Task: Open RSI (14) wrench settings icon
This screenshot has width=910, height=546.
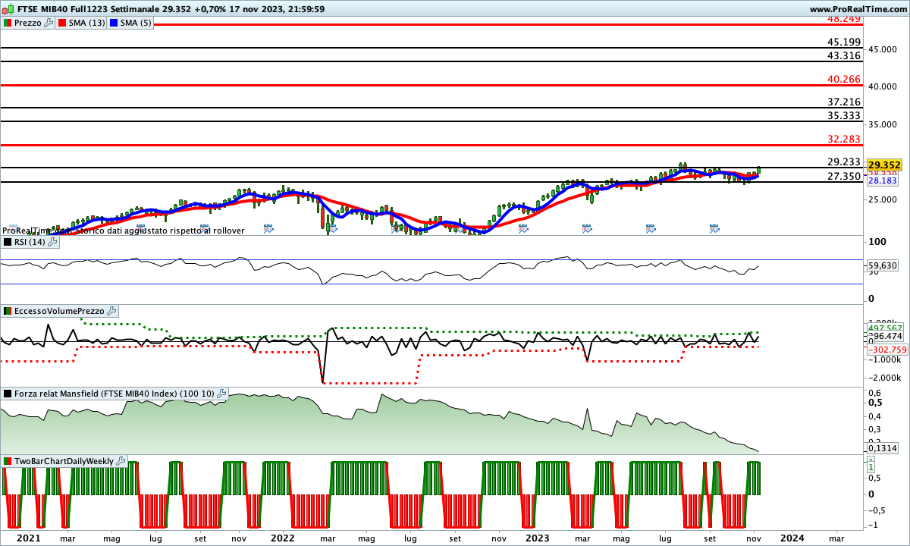Action: [52, 242]
